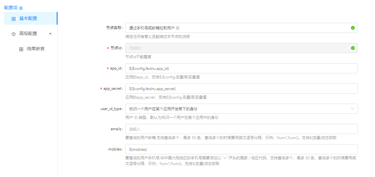Click the empty emails input field
The width and height of the screenshot is (375, 177).
click(241, 129)
